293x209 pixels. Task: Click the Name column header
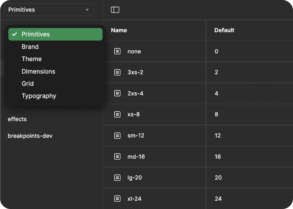(119, 30)
